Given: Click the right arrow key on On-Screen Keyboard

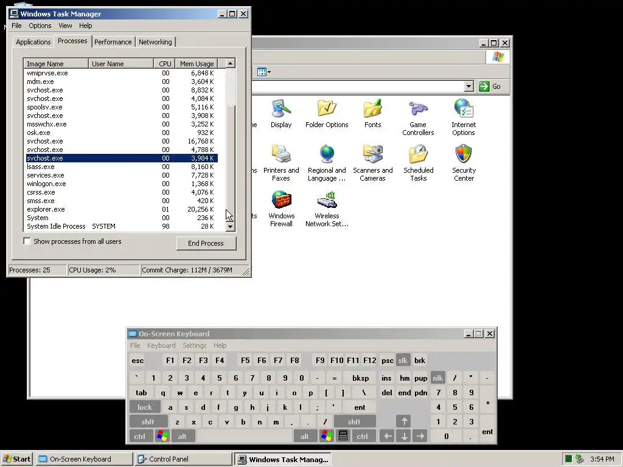Looking at the screenshot, I should (420, 436).
